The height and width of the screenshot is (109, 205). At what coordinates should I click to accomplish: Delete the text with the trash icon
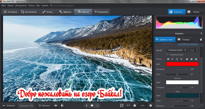tap(201, 40)
